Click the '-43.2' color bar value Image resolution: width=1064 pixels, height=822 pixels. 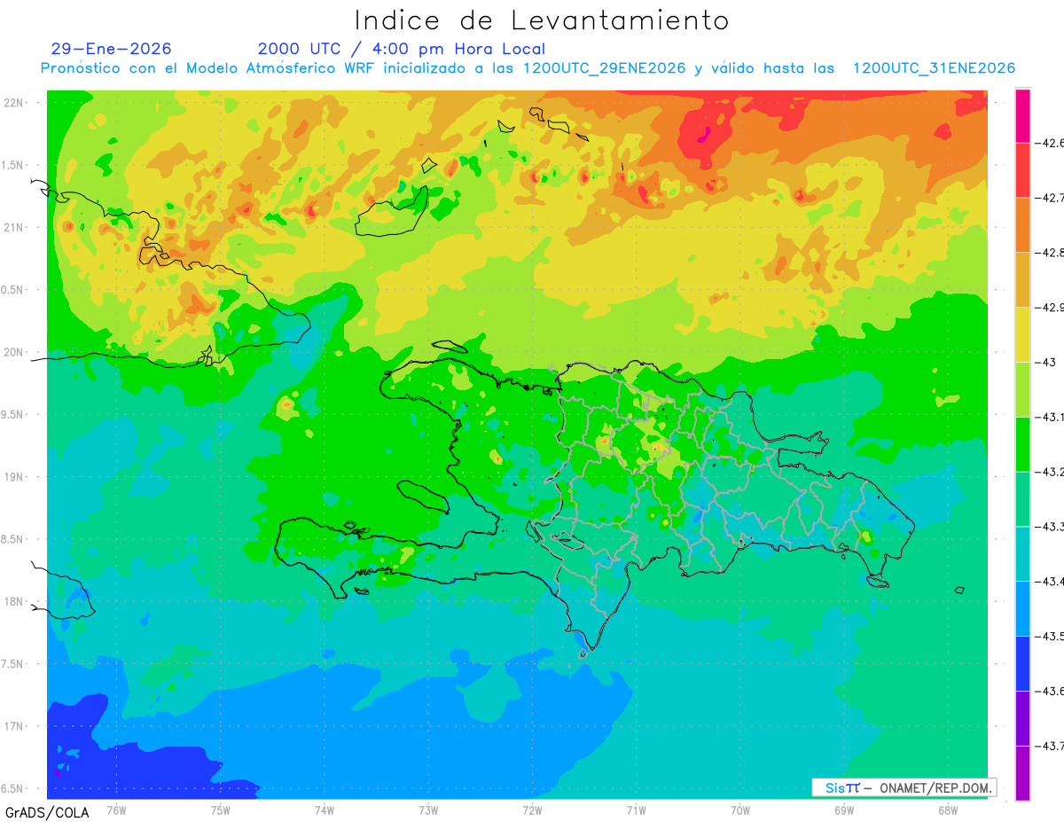tap(1049, 472)
